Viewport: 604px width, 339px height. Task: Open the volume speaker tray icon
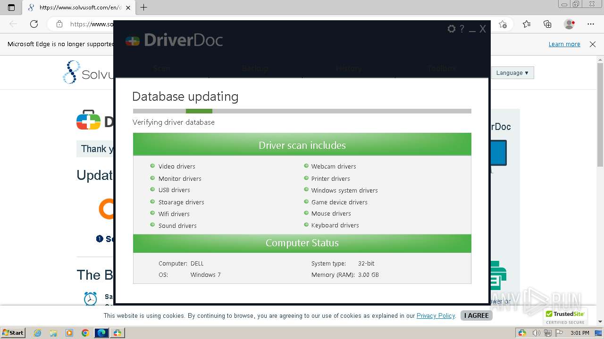coord(537,333)
